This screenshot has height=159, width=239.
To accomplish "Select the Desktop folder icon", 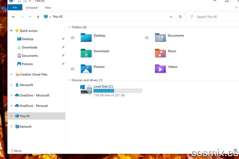I will pos(86,37).
